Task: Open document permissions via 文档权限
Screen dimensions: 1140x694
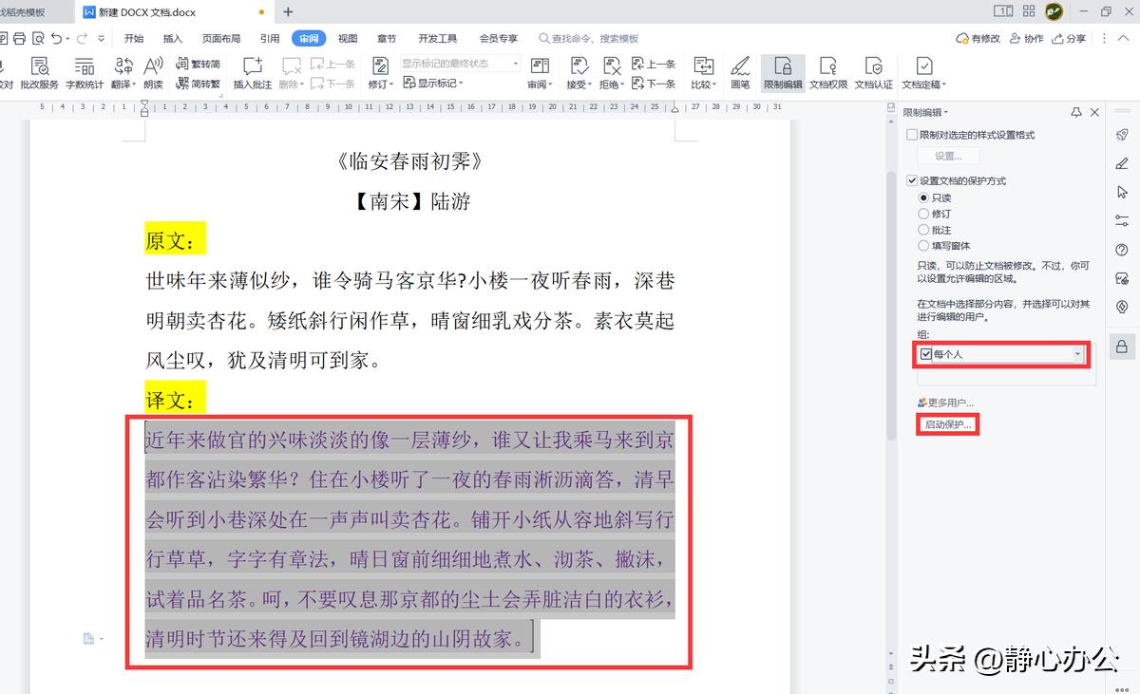Action: pyautogui.click(x=826, y=71)
